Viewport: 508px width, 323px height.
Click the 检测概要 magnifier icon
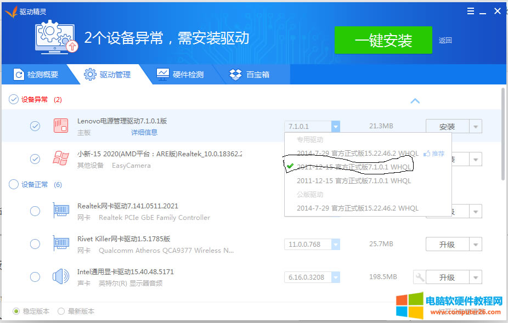(19, 73)
